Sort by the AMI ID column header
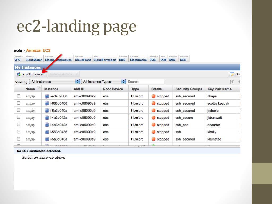The height and width of the screenshot is (204, 272). (x=86, y=89)
